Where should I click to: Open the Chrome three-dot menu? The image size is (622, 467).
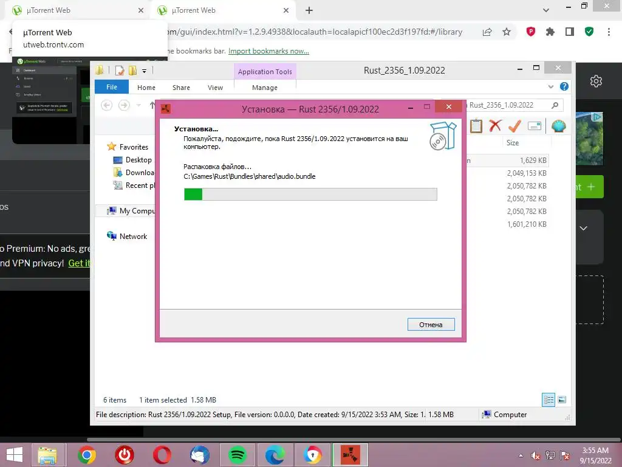[609, 32]
